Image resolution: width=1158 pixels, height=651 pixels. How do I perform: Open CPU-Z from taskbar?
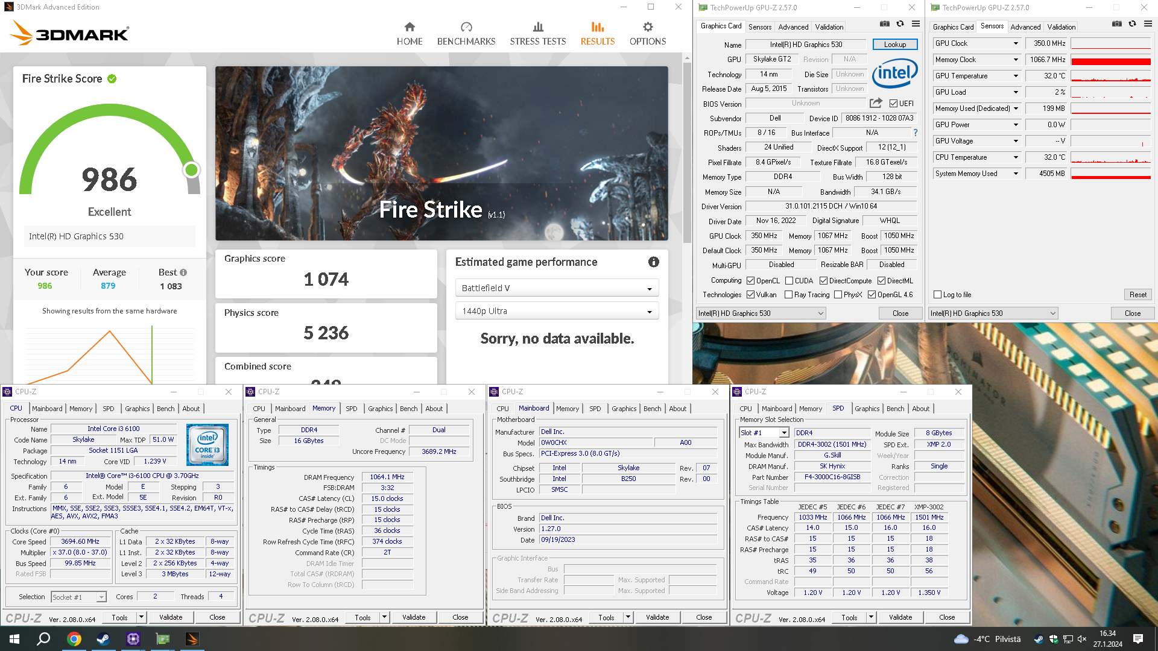point(133,639)
